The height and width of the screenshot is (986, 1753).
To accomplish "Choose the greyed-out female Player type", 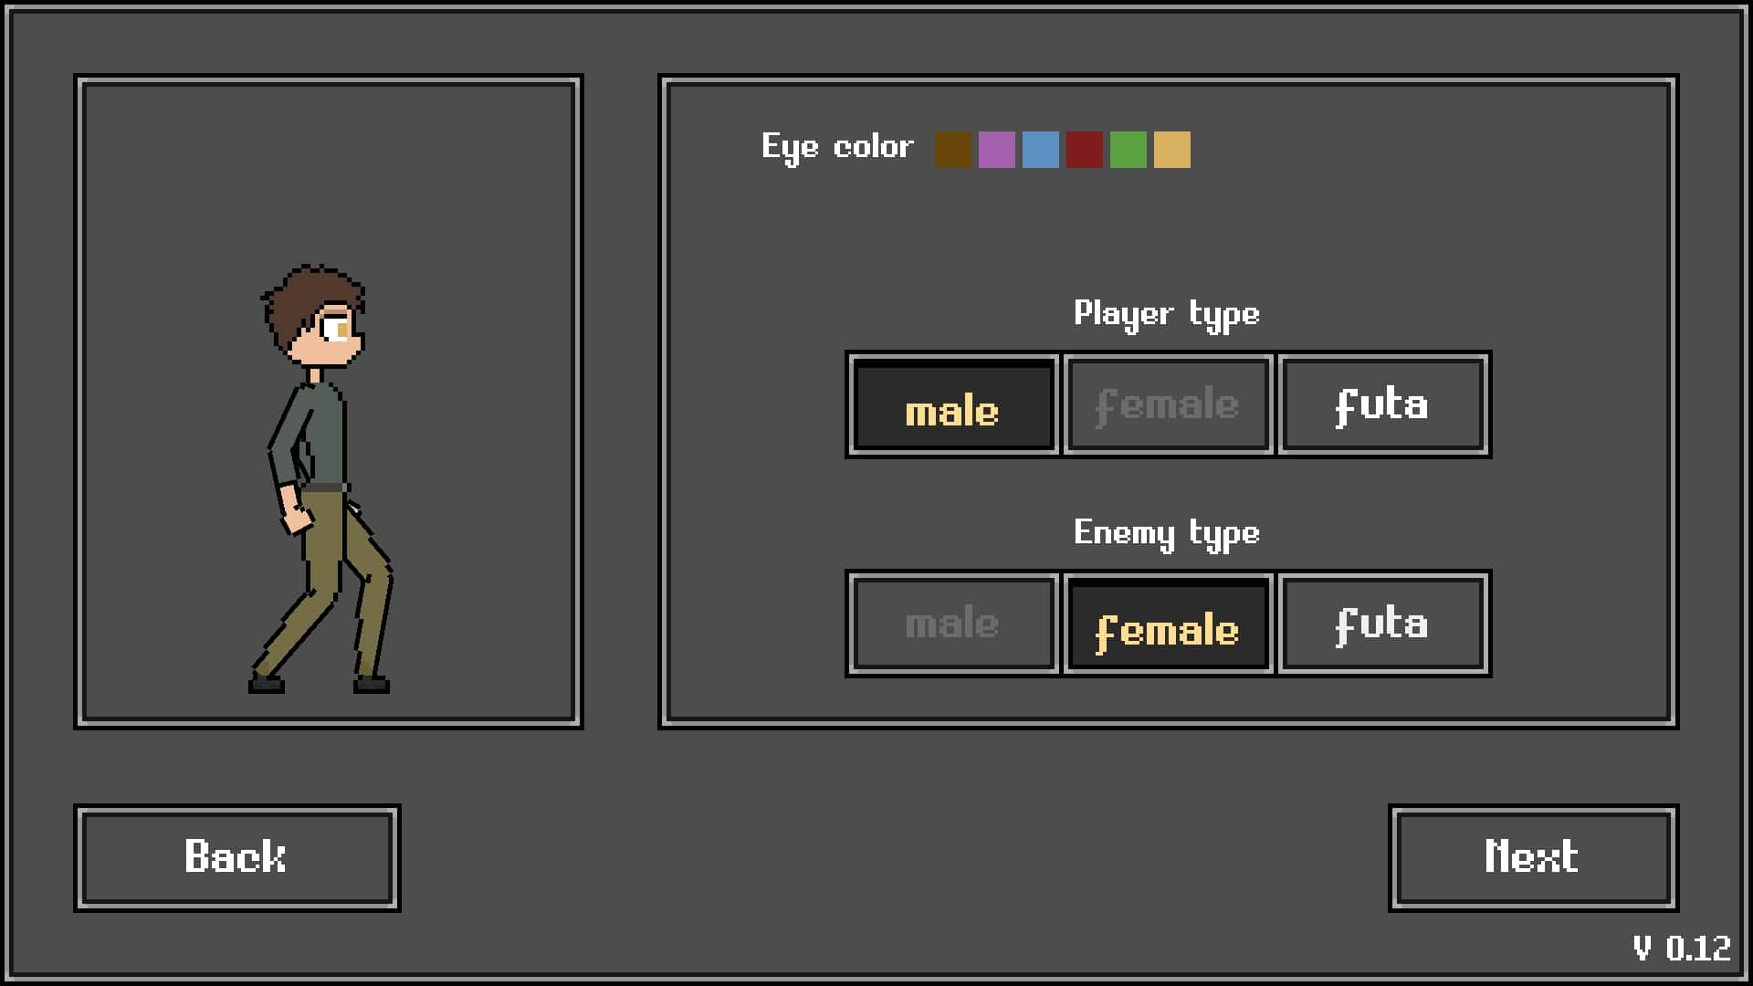I will [1168, 404].
